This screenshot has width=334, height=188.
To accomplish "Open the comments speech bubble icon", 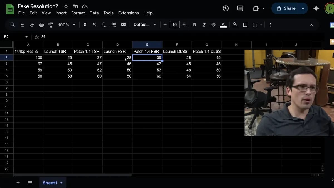I will coord(240,8).
